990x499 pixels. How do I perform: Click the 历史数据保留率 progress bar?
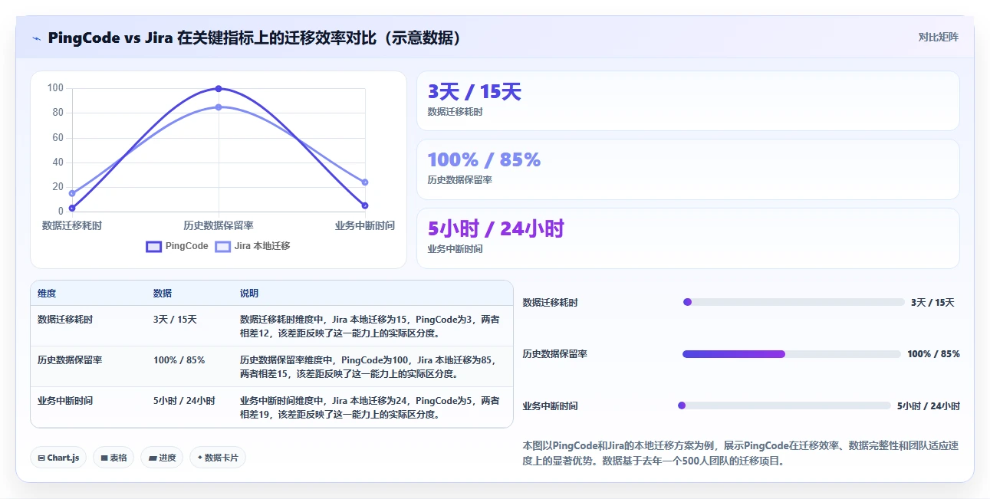click(791, 354)
